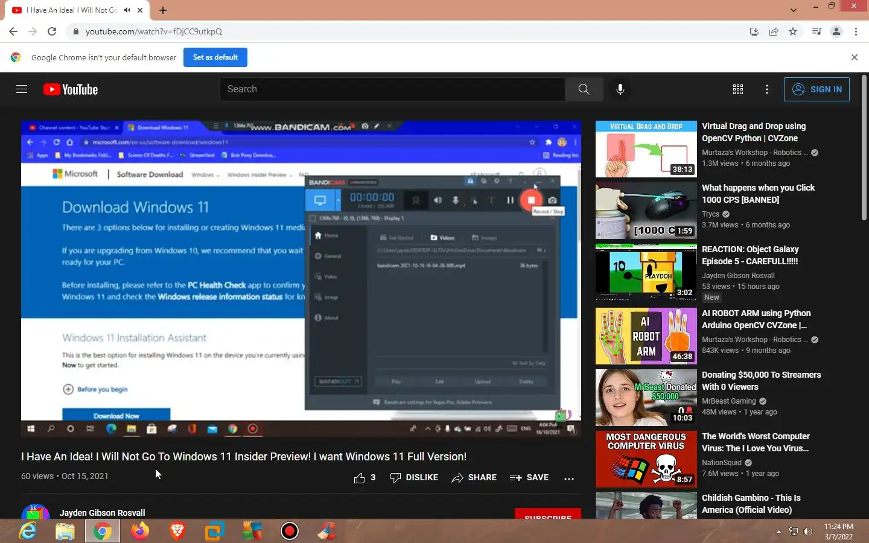Click the page vertical scrollbar
The height and width of the screenshot is (543, 869).
pyautogui.click(x=864, y=148)
